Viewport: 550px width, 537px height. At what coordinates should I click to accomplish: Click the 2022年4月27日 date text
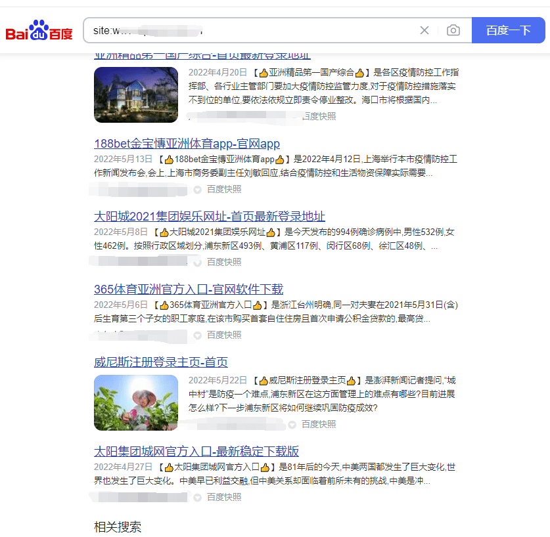pyautogui.click(x=123, y=467)
